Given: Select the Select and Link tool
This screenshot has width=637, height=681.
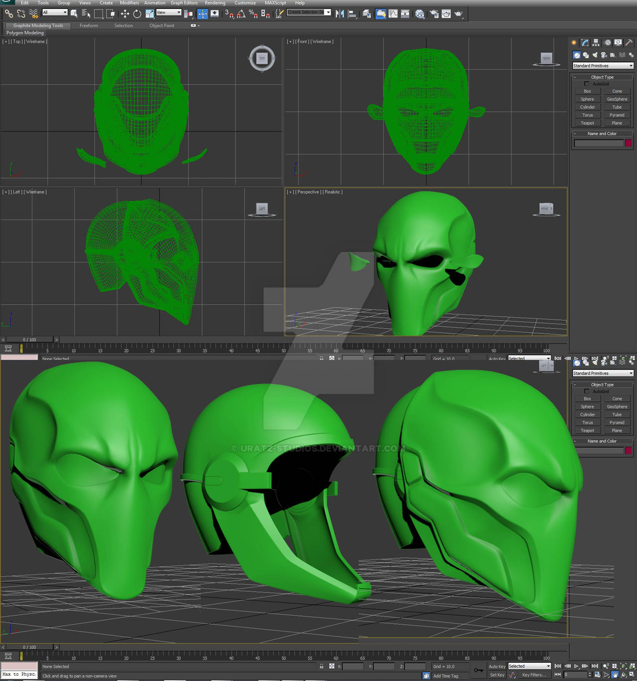Looking at the screenshot, I should 9,13.
